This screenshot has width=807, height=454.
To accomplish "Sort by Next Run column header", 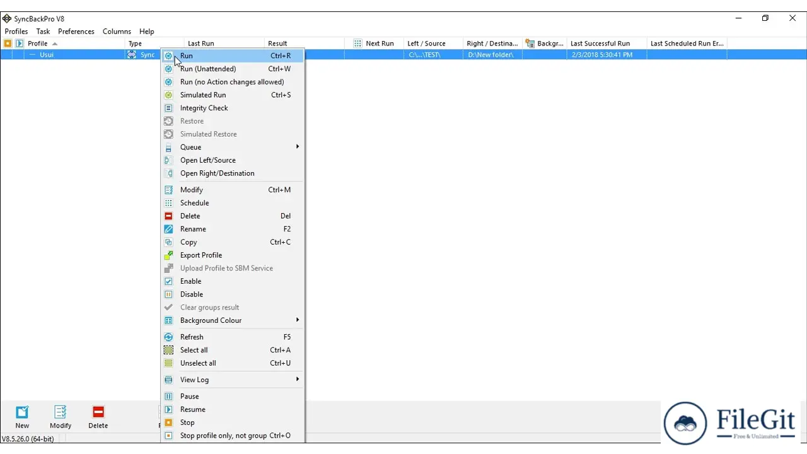I will pyautogui.click(x=373, y=44).
